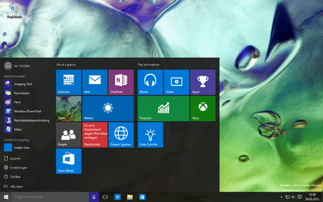
Task: Open the Store (Beta) tile
Action: coord(68,161)
